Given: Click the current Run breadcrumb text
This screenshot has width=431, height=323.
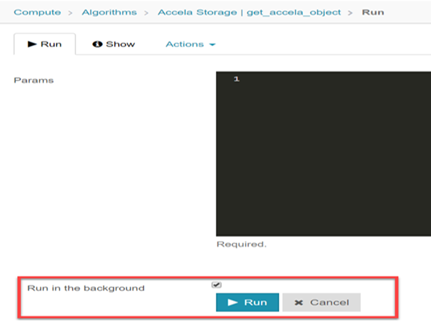Looking at the screenshot, I should click(x=373, y=12).
